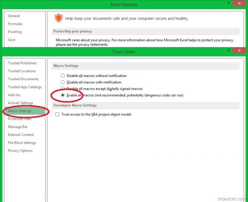Open Trusted Documents settings

pyautogui.click(x=23, y=79)
